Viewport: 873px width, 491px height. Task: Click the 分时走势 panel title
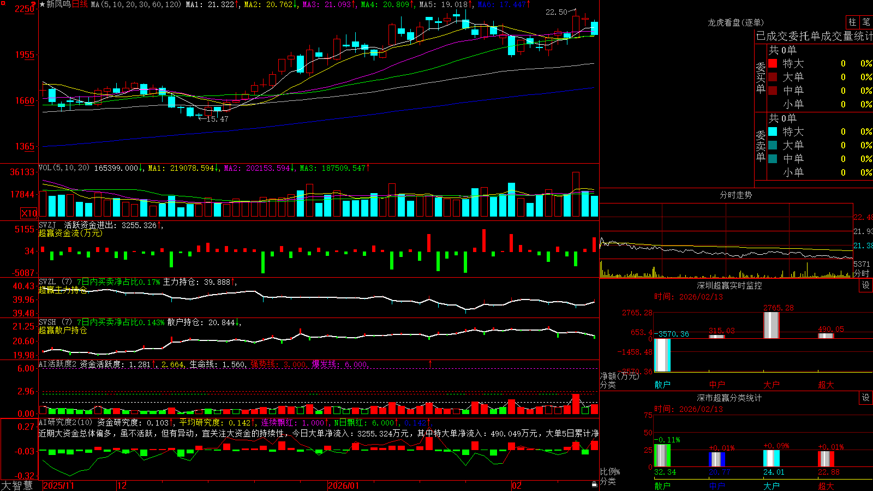coord(736,195)
